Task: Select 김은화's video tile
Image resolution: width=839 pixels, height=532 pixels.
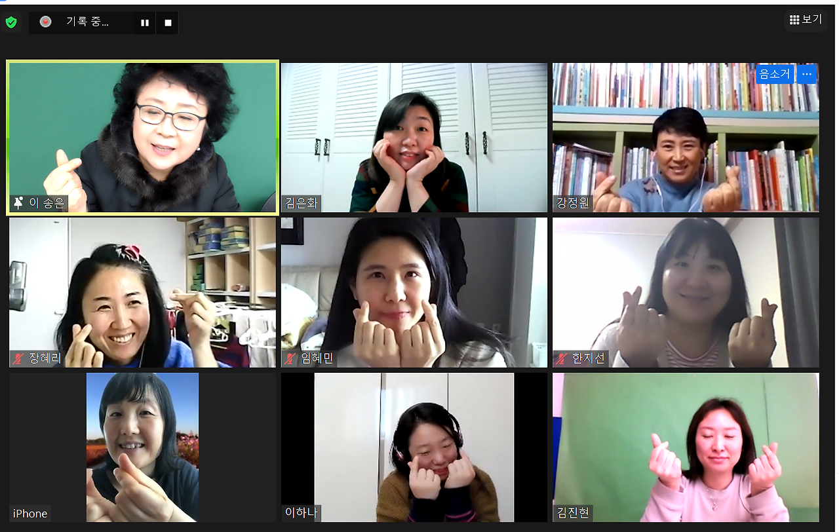Action: 414,138
